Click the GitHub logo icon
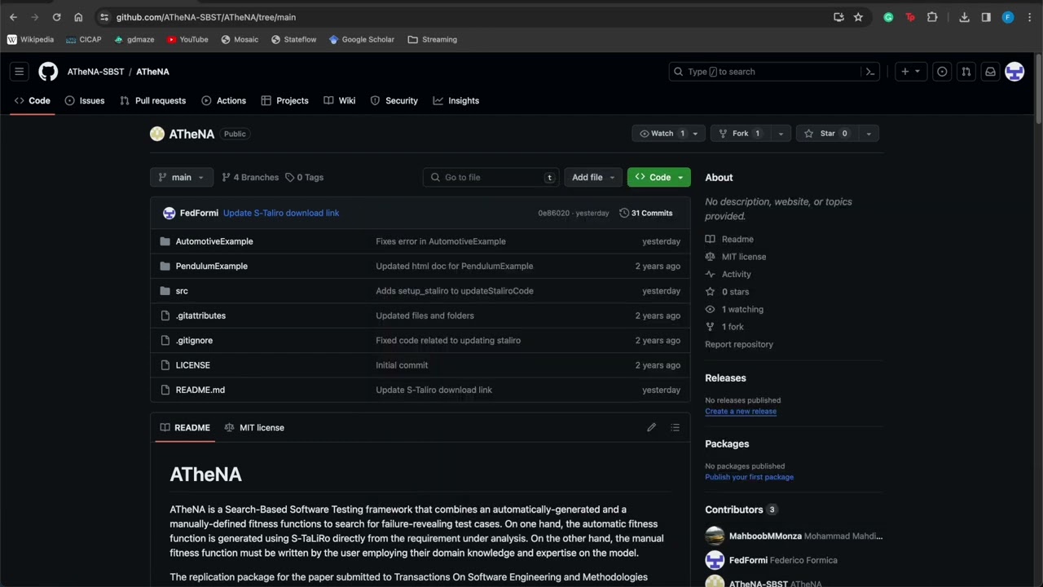 click(48, 72)
